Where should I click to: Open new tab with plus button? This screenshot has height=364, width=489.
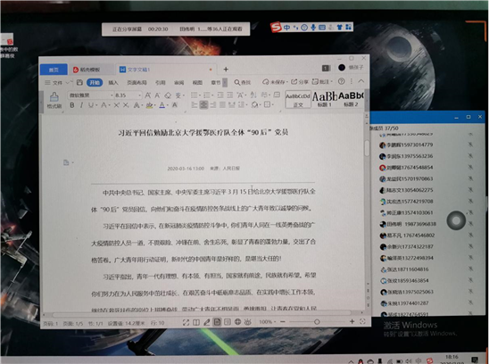[x=226, y=70]
